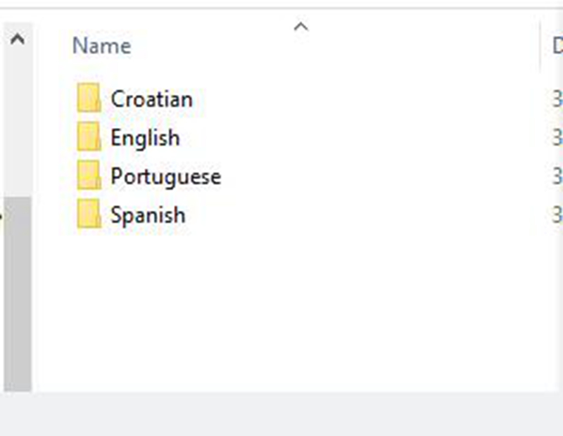Viewport: 563px width, 436px height.
Task: Highlight the Spanish folder name
Action: tap(148, 215)
